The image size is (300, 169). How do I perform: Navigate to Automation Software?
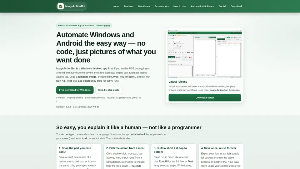tap(202, 6)
